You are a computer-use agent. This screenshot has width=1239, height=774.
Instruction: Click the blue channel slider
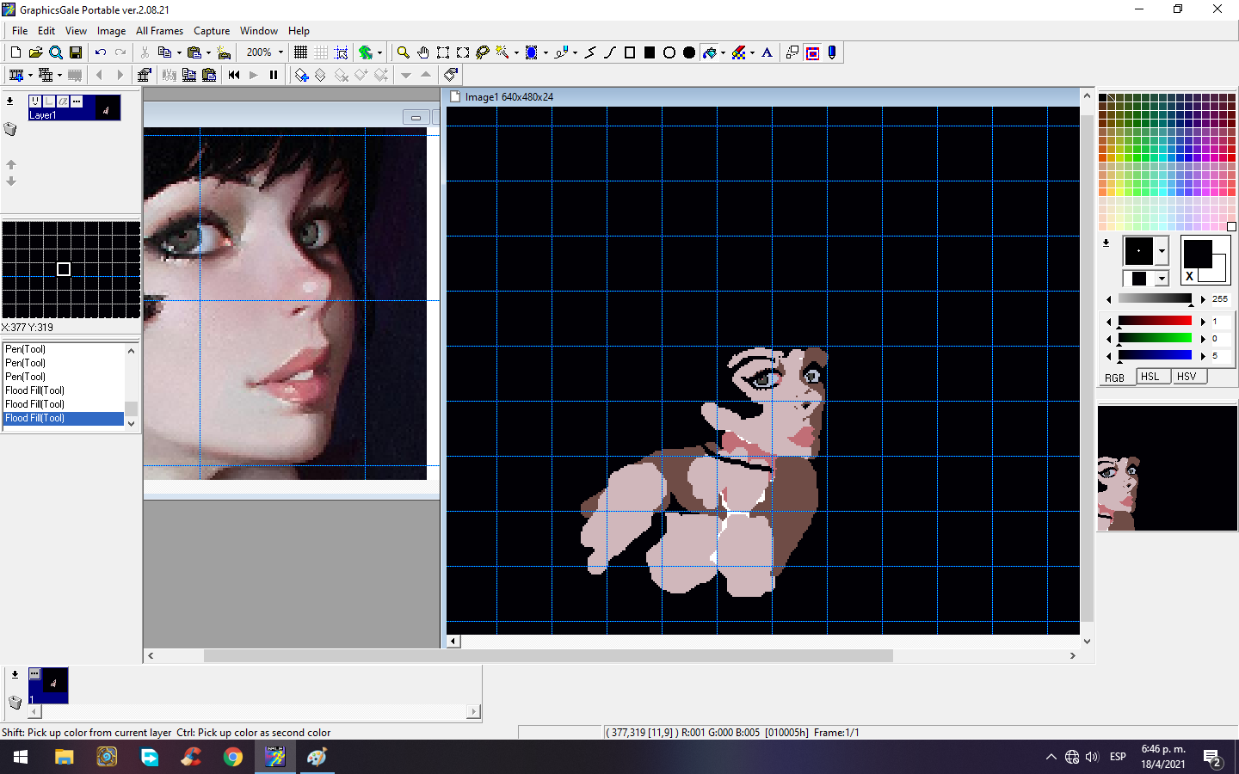click(x=1155, y=355)
